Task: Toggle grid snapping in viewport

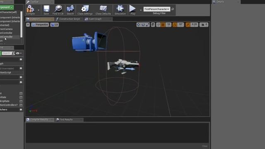Action: pos(163,25)
